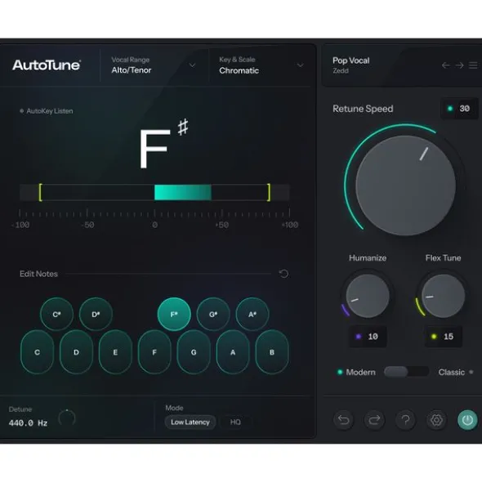Select Classic mode label

pos(451,372)
